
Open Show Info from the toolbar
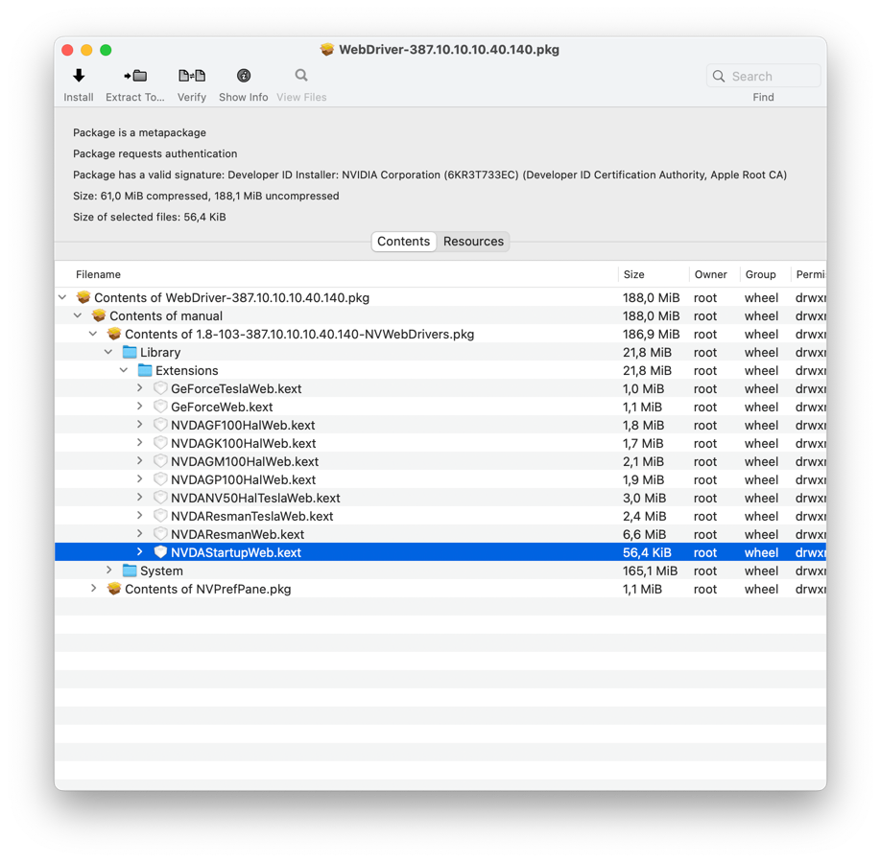tap(244, 75)
